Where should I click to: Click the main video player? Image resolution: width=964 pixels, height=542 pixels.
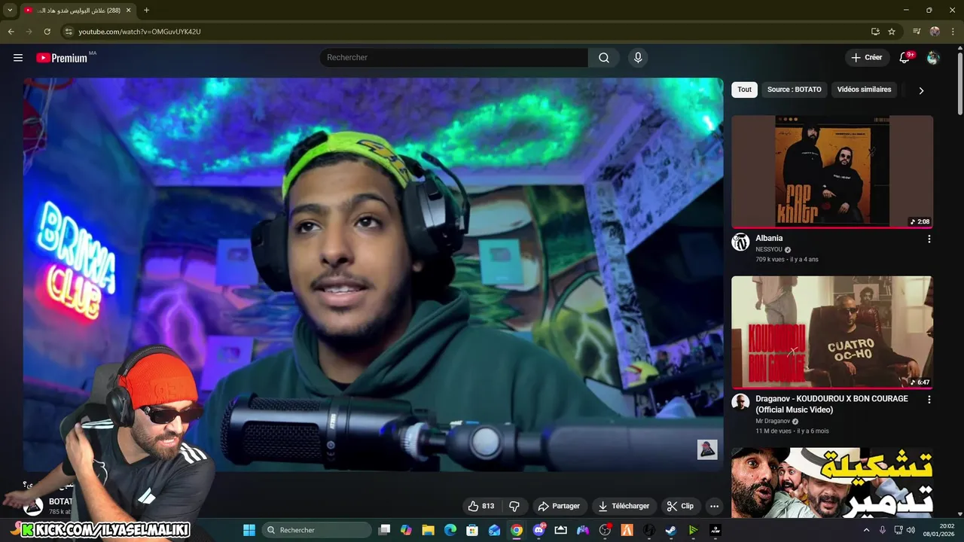click(373, 275)
